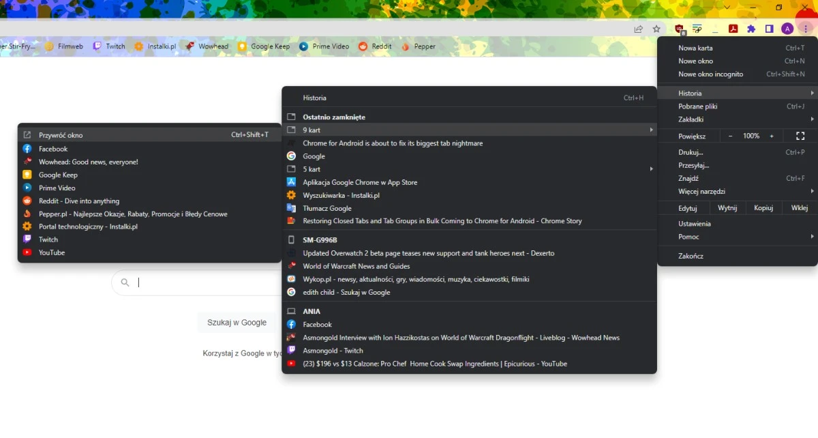Expand the Pomoc submenu
The height and width of the screenshot is (438, 818).
[738, 237]
